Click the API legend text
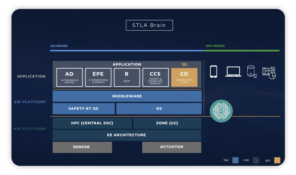This screenshot has height=175, width=296. [x=268, y=161]
